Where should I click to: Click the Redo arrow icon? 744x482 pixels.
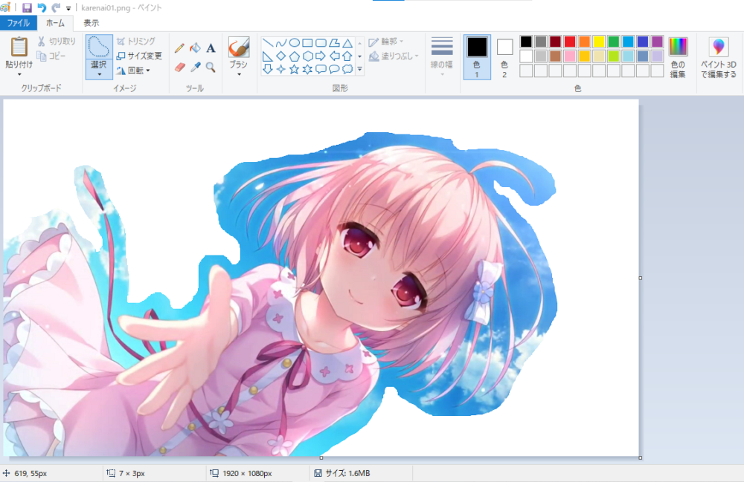point(56,7)
